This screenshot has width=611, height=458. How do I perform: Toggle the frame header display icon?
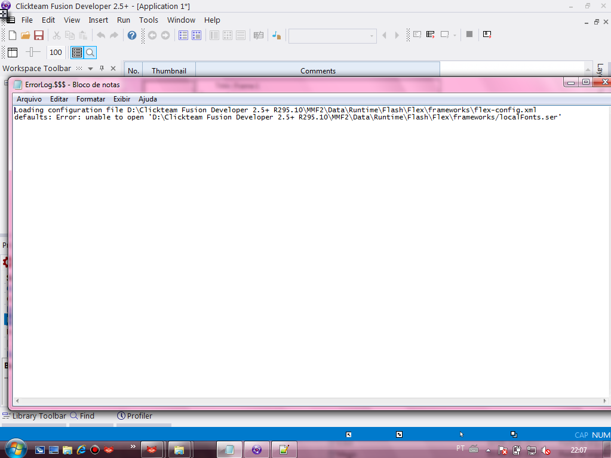[13, 52]
